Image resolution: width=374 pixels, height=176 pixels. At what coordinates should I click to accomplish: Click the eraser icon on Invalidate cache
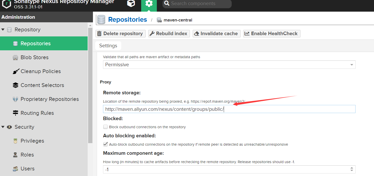(x=197, y=34)
